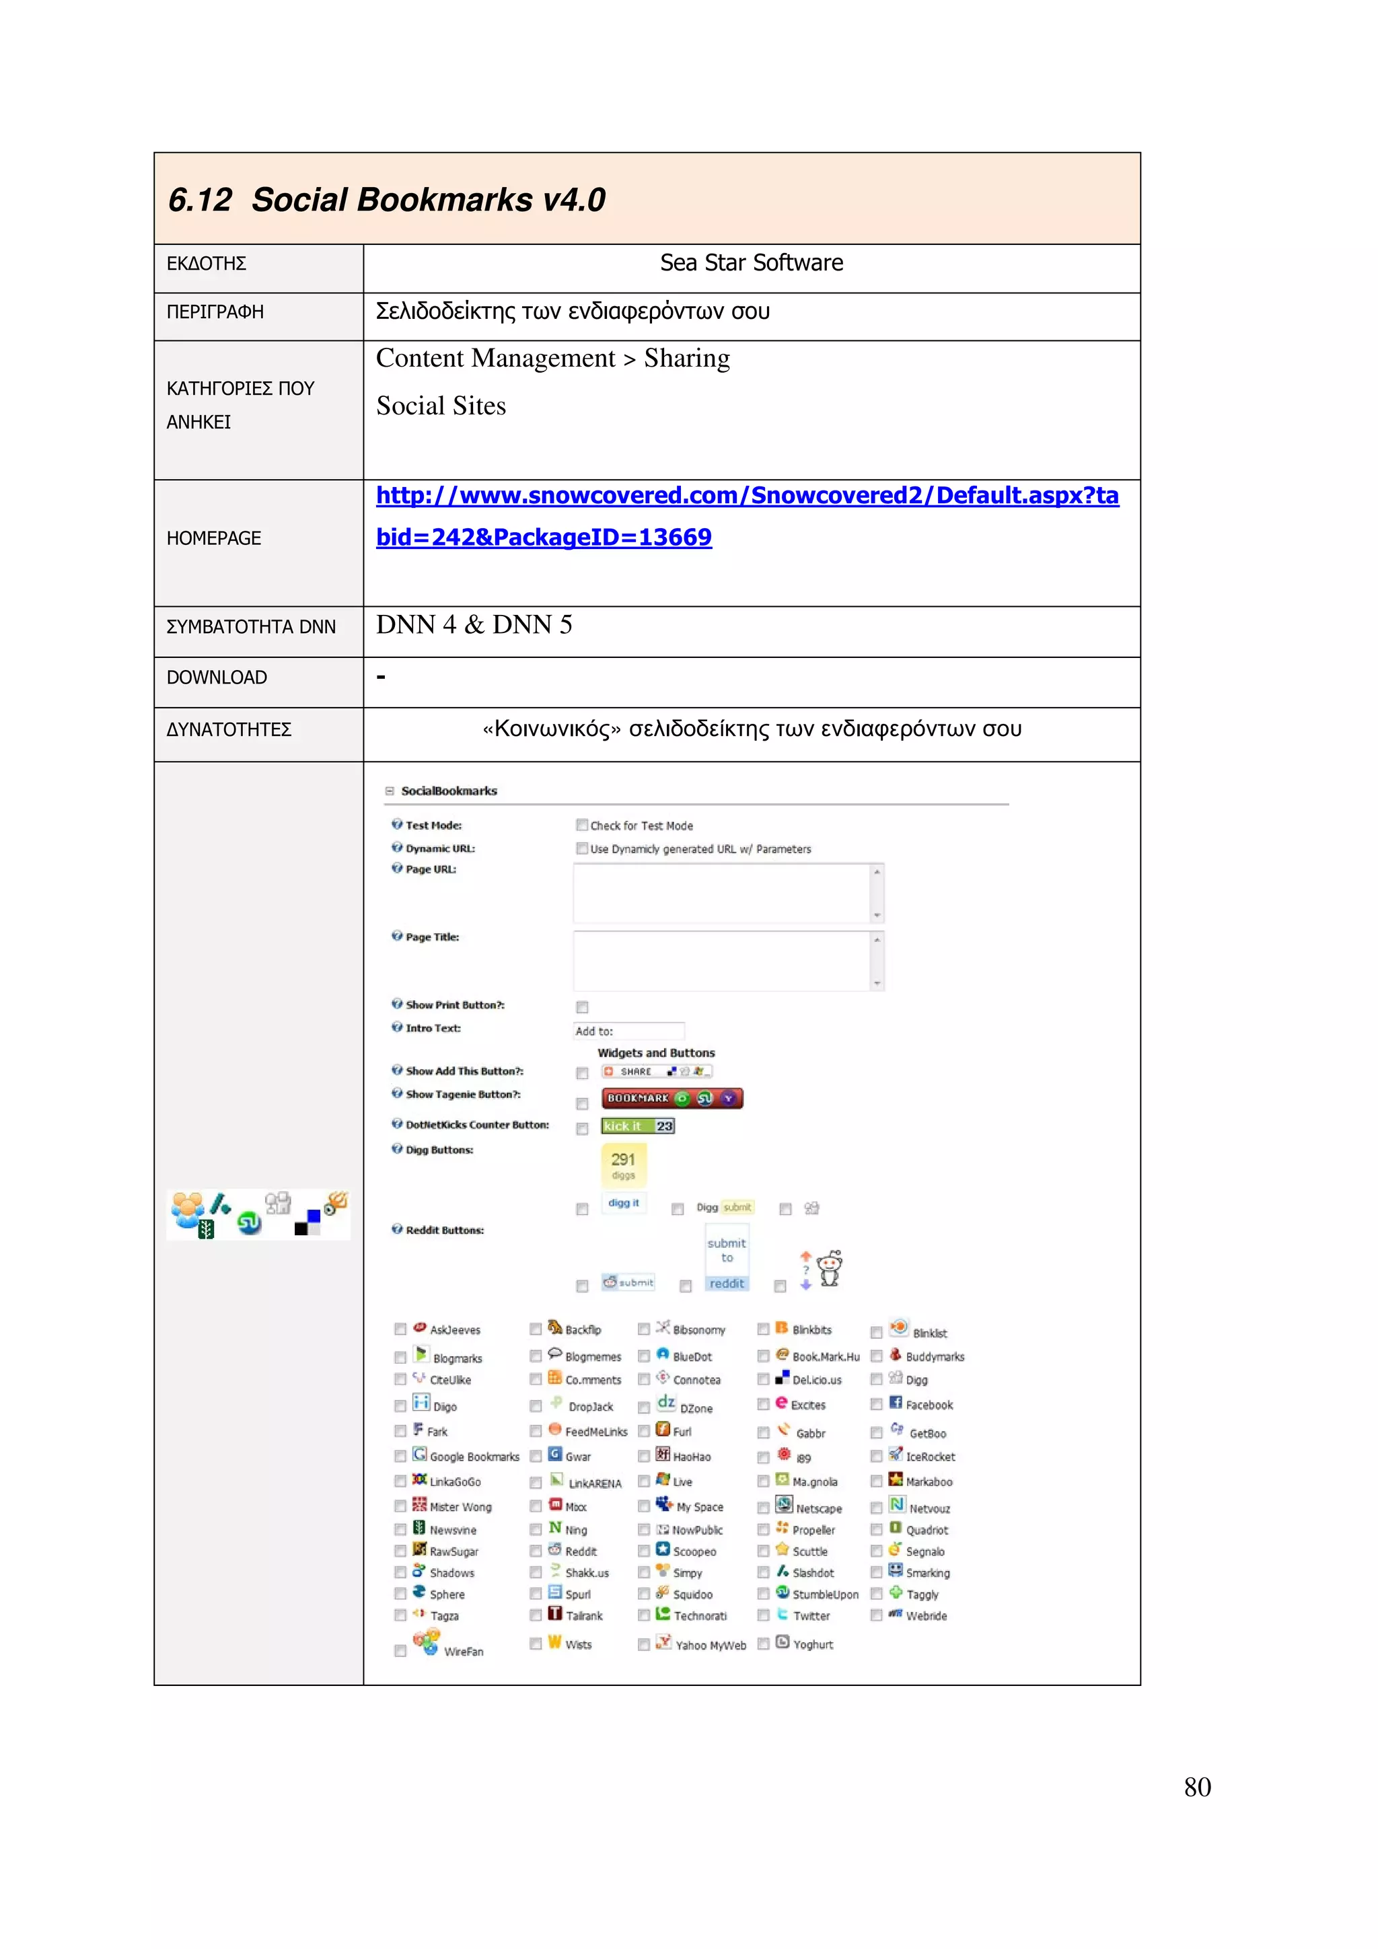This screenshot has width=1378, height=1949.
Task: Tick the Show Tagenie Button checkbox
Action: click(581, 1103)
